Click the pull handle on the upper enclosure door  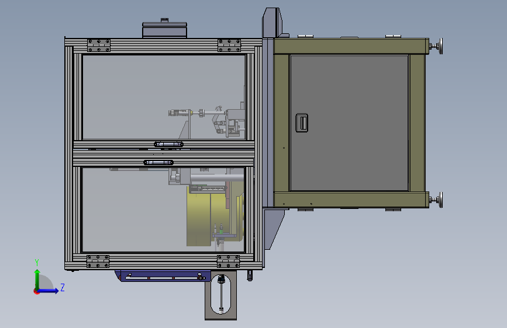168,144
